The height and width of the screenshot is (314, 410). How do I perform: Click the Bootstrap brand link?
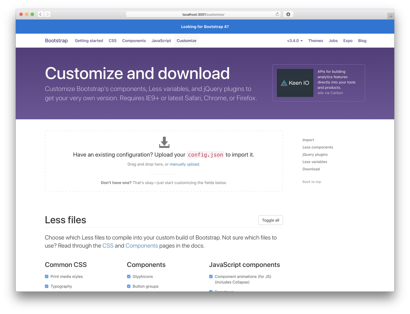pyautogui.click(x=56, y=41)
